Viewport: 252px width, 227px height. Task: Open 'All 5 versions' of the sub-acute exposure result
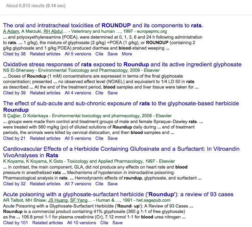(x=78, y=138)
